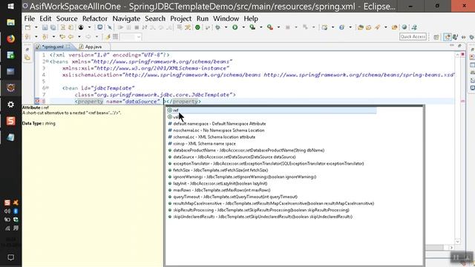Collapse the bean element fold on line 6
The height and width of the screenshot is (267, 475).
point(47,88)
